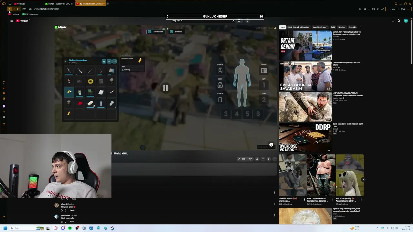Image resolution: width=413 pixels, height=232 pixels.
Task: Select the red item in inventory
Action: point(80,103)
